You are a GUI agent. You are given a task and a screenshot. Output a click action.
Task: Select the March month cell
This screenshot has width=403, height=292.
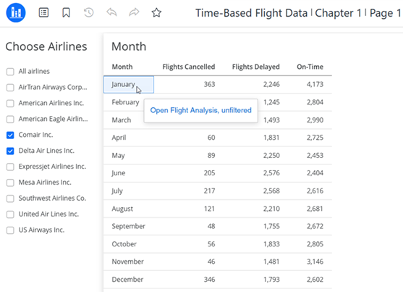click(122, 120)
